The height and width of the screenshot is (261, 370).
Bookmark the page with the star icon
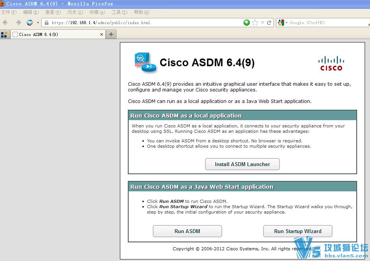255,23
